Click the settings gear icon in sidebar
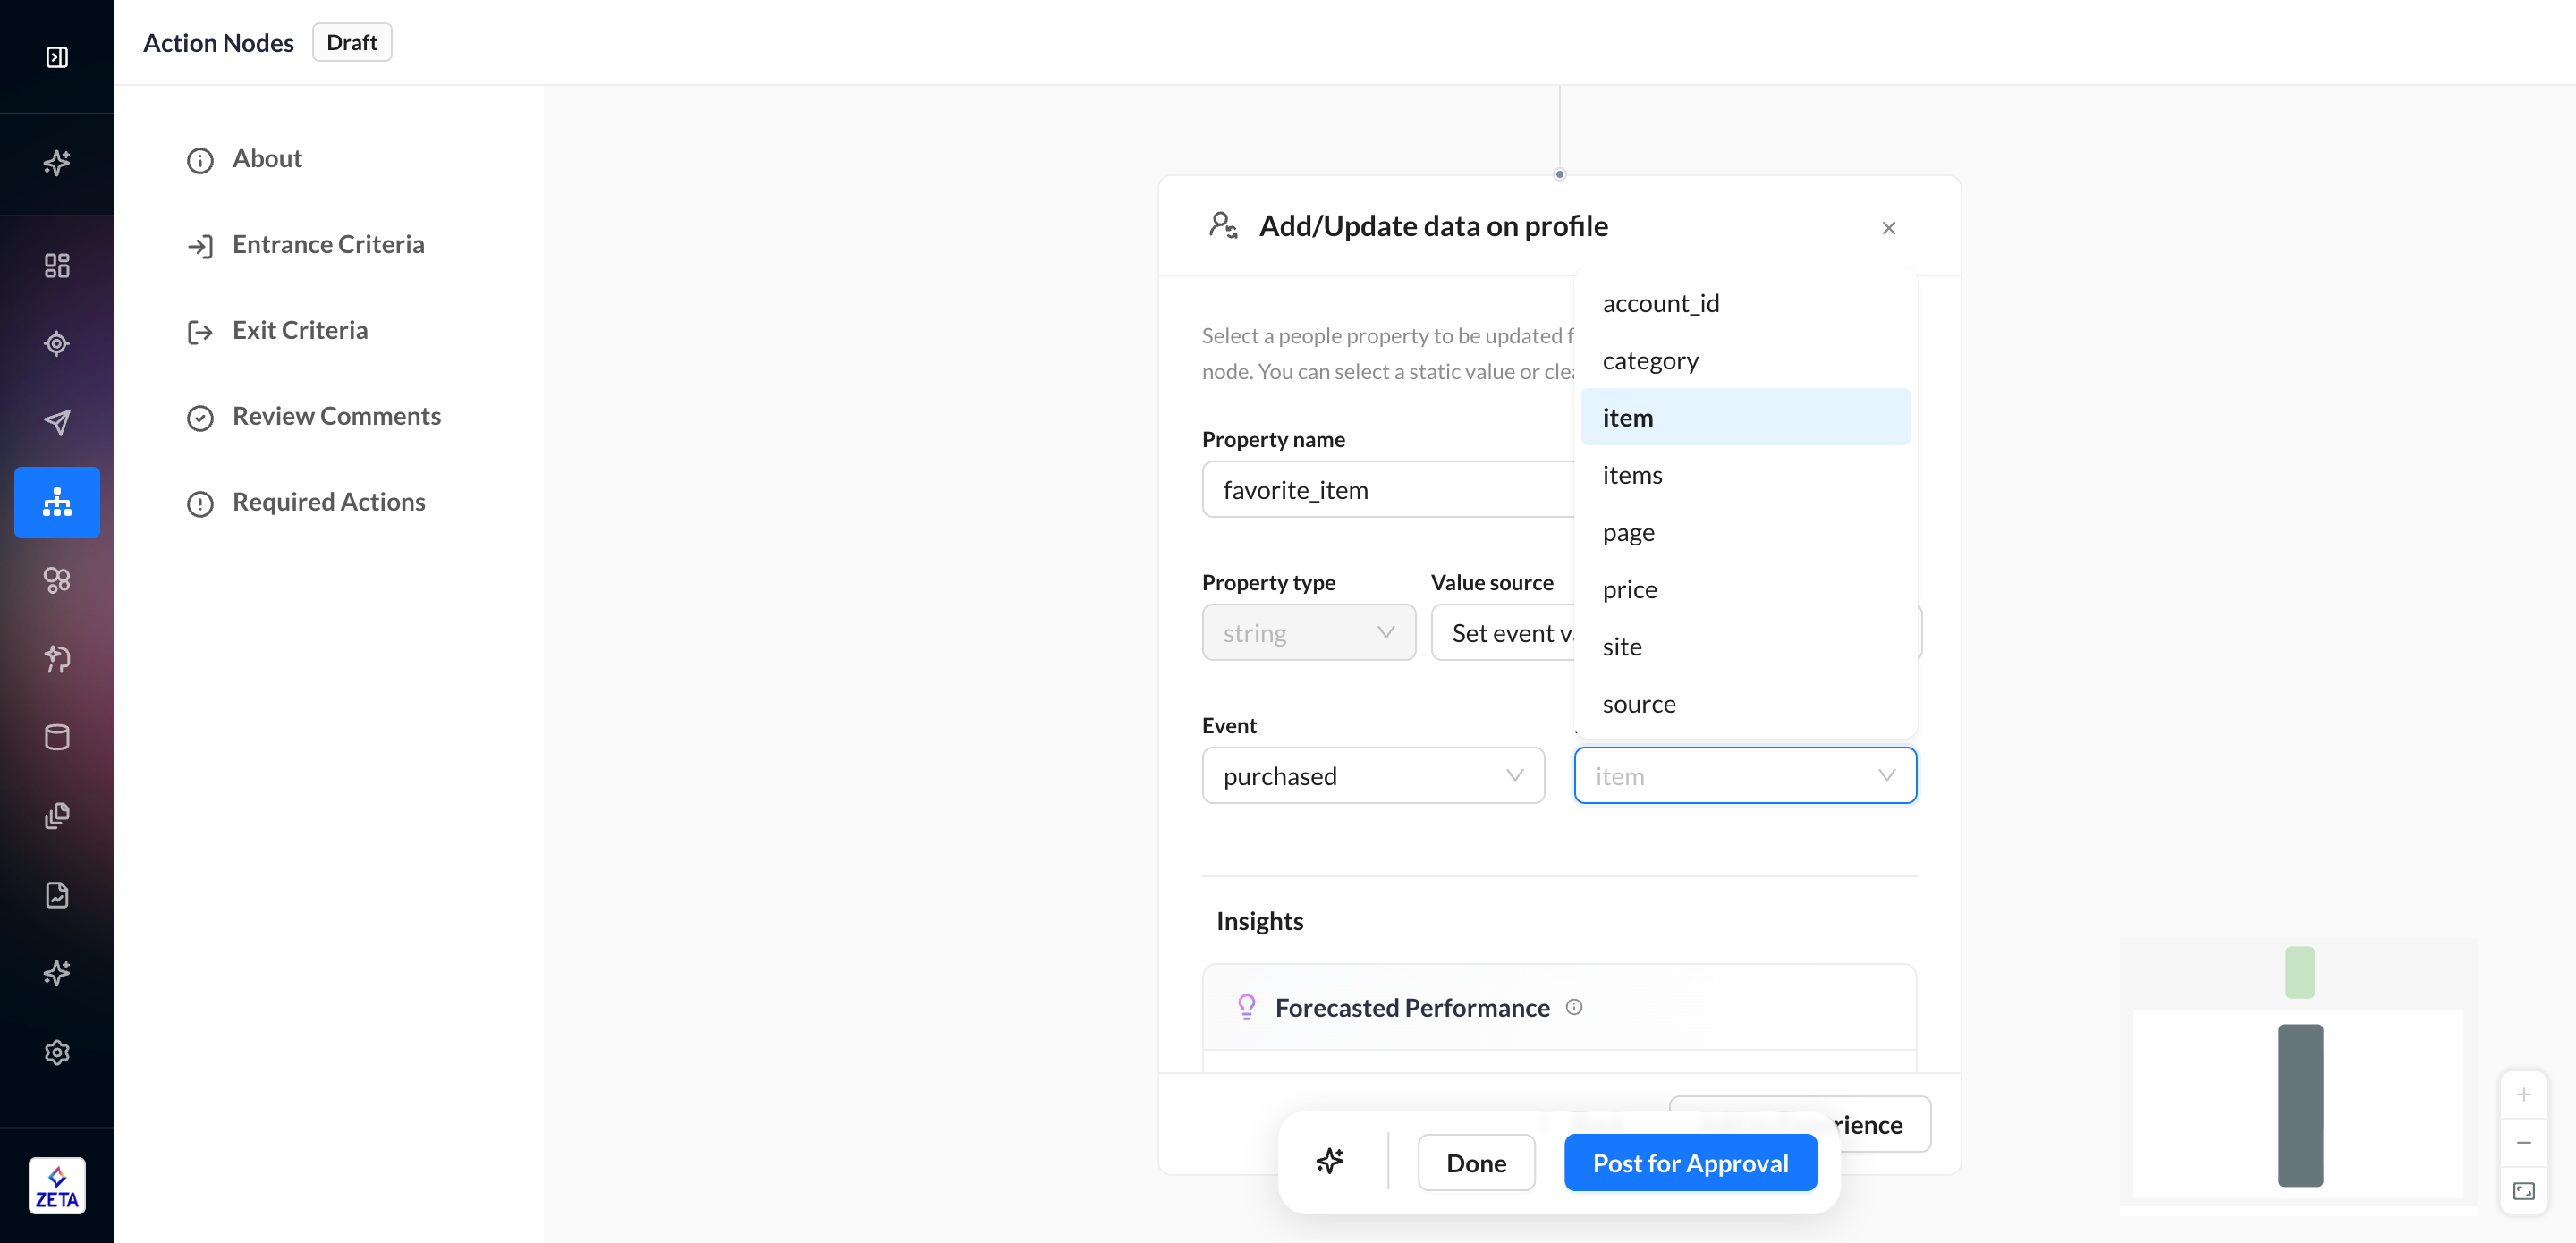Image resolution: width=2576 pixels, height=1243 pixels. (x=57, y=1051)
